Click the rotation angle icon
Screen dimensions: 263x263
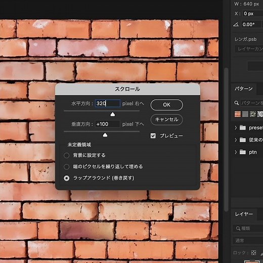236,25
